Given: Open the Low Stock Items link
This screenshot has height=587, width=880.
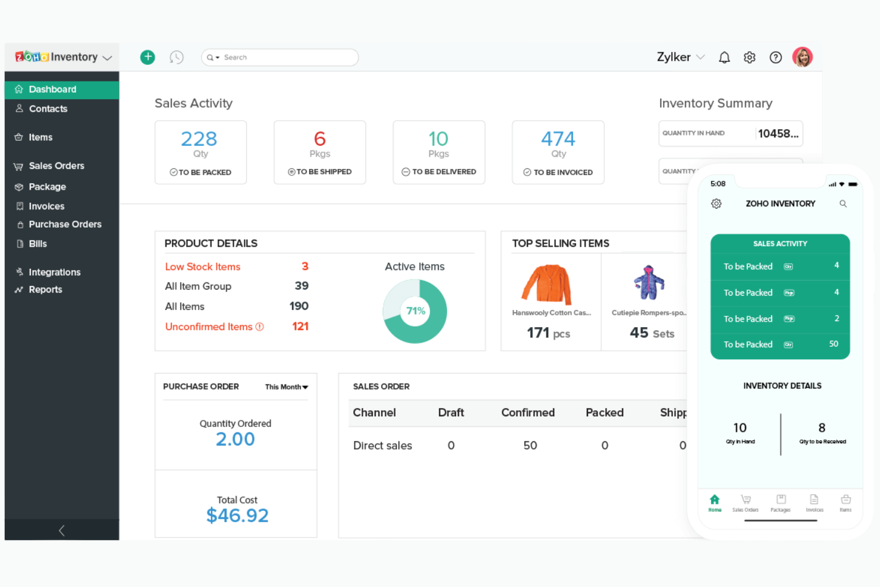Looking at the screenshot, I should click(x=202, y=266).
